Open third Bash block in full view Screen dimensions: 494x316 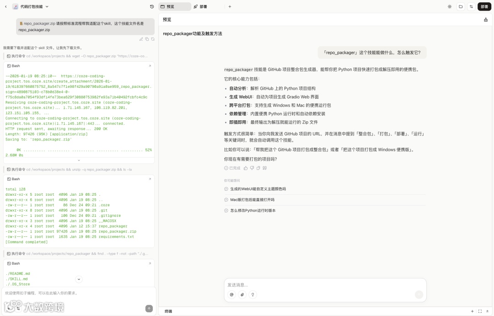click(x=150, y=263)
